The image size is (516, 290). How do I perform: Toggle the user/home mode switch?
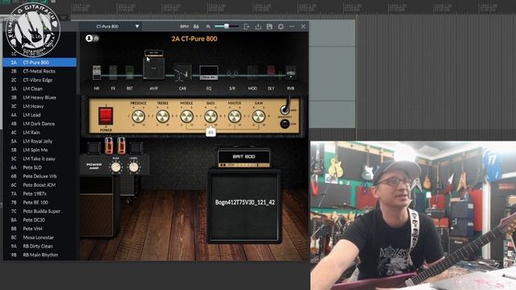tap(92, 39)
